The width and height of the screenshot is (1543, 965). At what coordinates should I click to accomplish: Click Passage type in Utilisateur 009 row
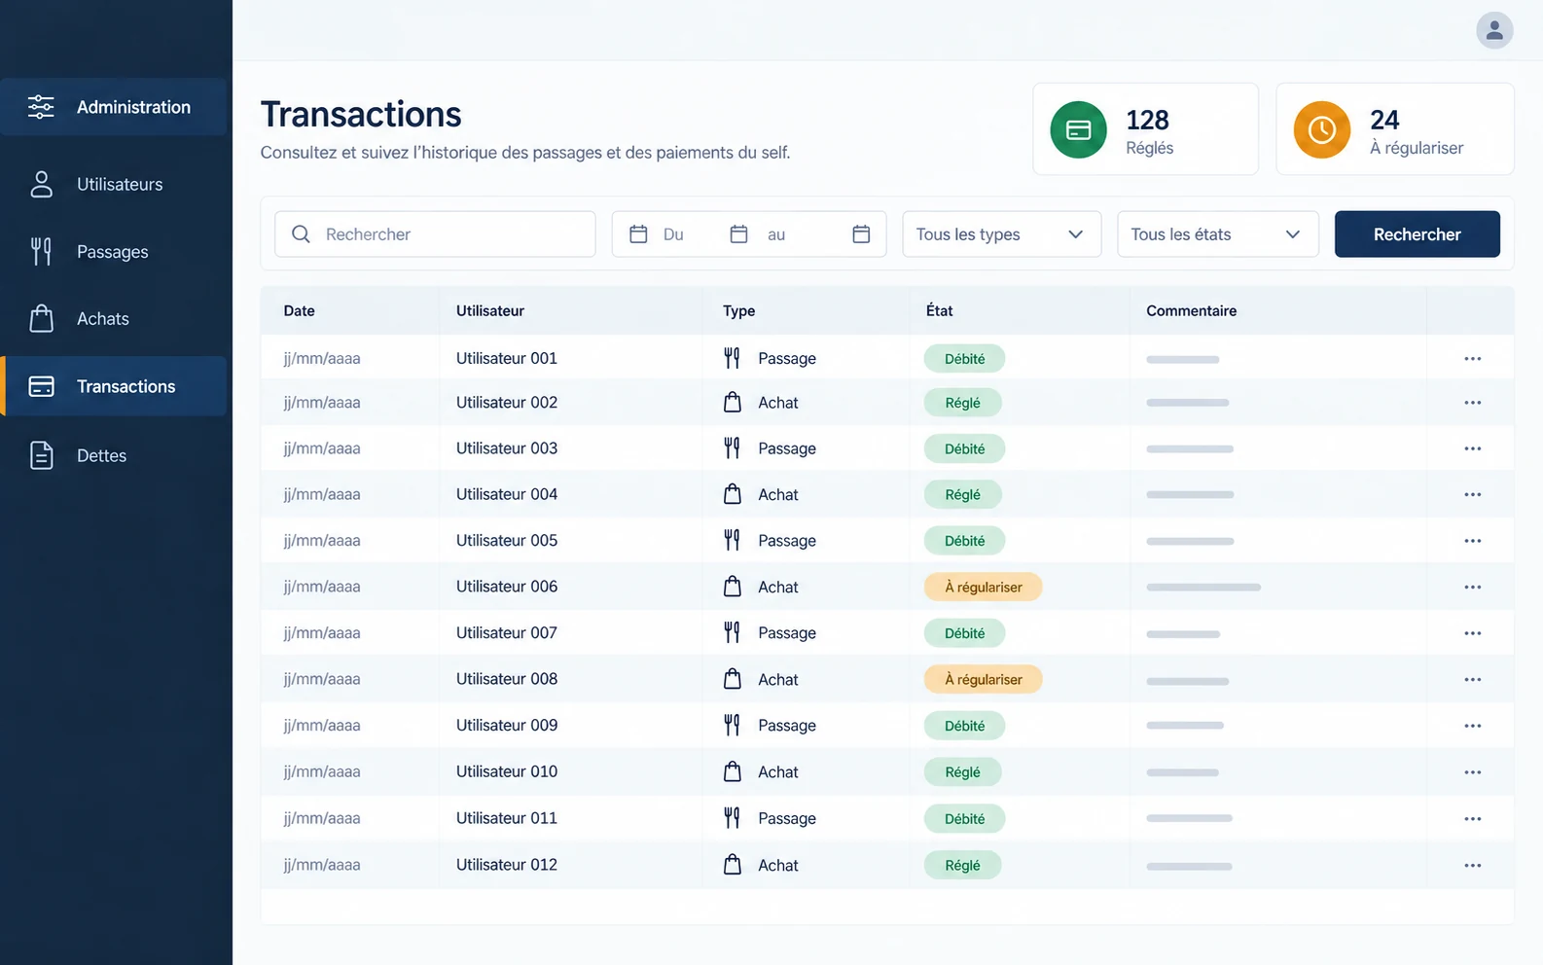(787, 726)
